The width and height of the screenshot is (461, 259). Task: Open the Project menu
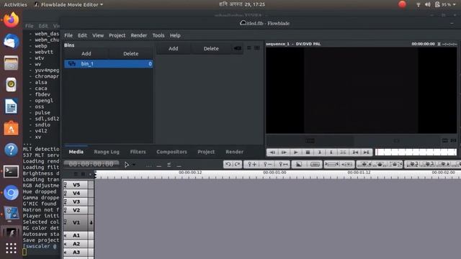(117, 35)
